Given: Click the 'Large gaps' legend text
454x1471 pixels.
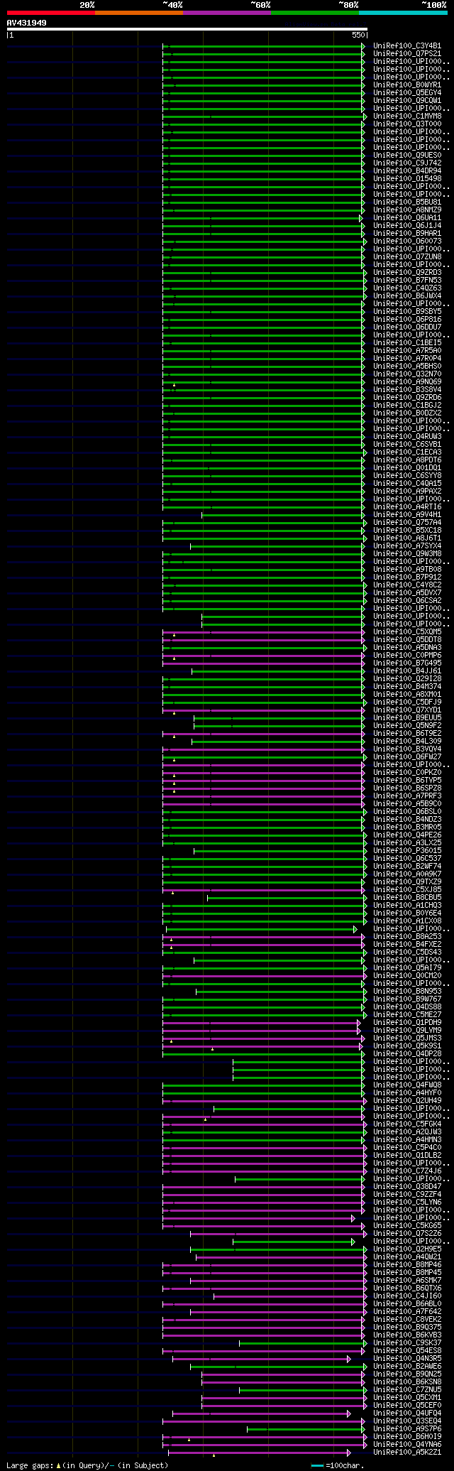Looking at the screenshot, I should coord(30,1466).
